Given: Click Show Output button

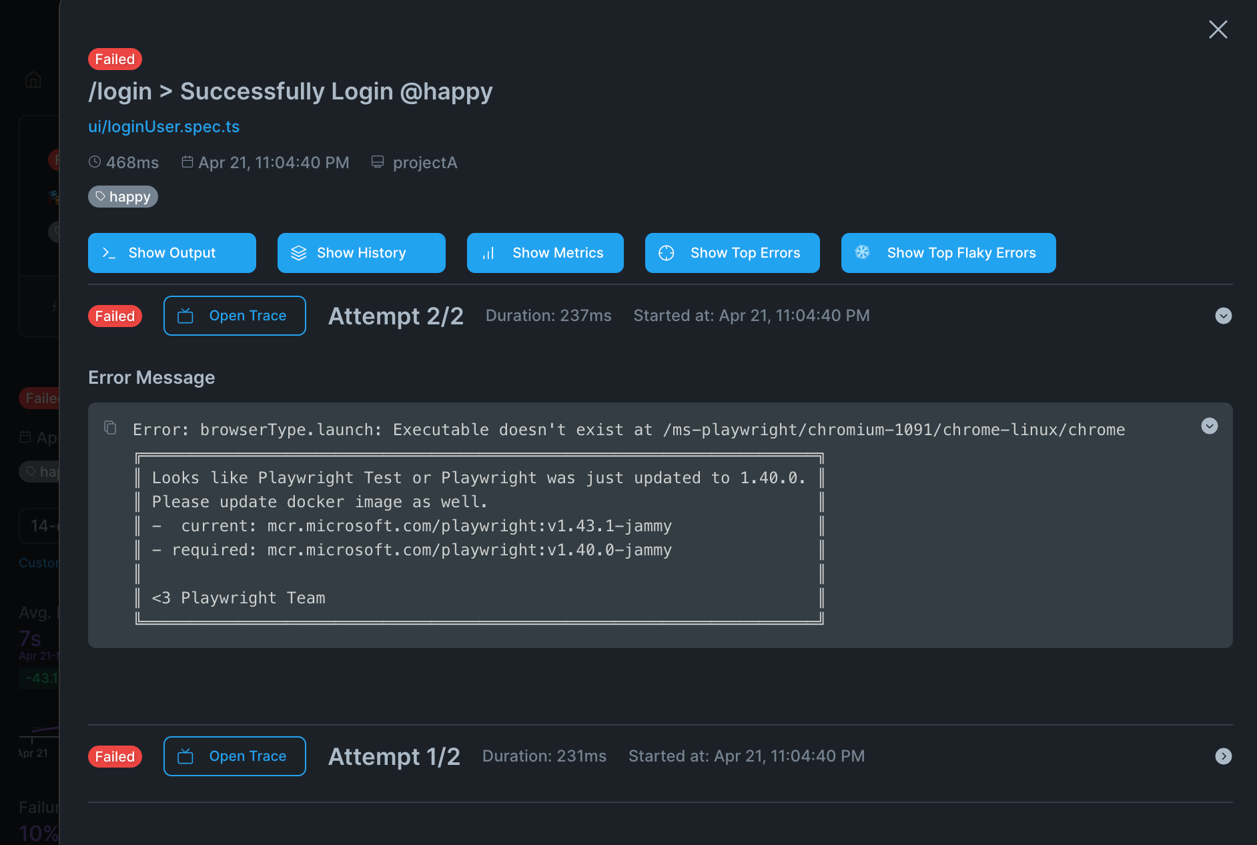Looking at the screenshot, I should 172,253.
